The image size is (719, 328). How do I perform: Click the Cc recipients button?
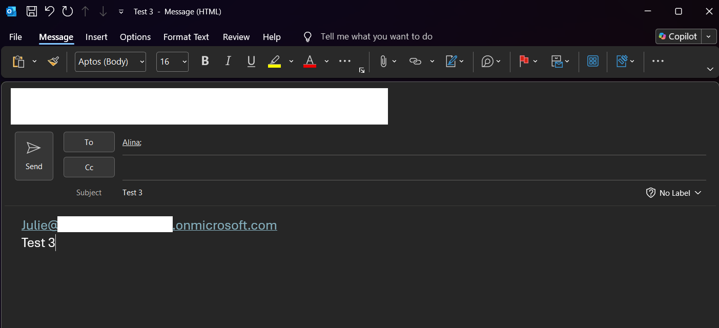point(89,167)
